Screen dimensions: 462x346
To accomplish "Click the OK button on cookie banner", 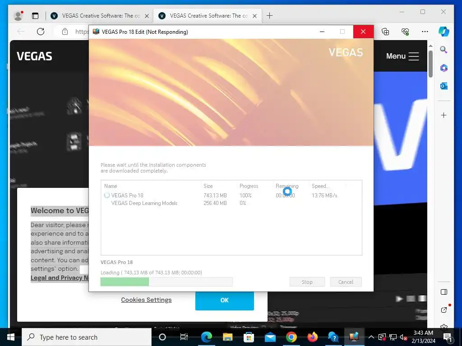I will [225, 300].
